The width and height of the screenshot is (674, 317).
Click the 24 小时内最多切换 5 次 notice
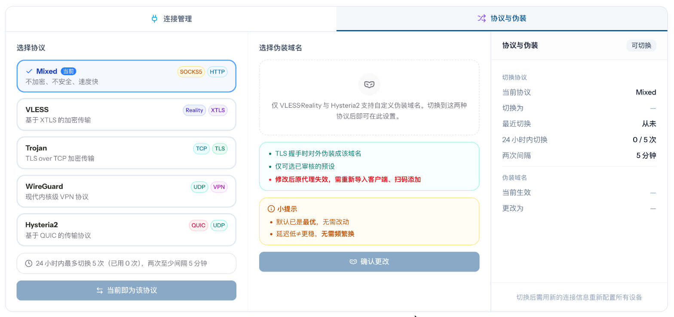(x=126, y=263)
